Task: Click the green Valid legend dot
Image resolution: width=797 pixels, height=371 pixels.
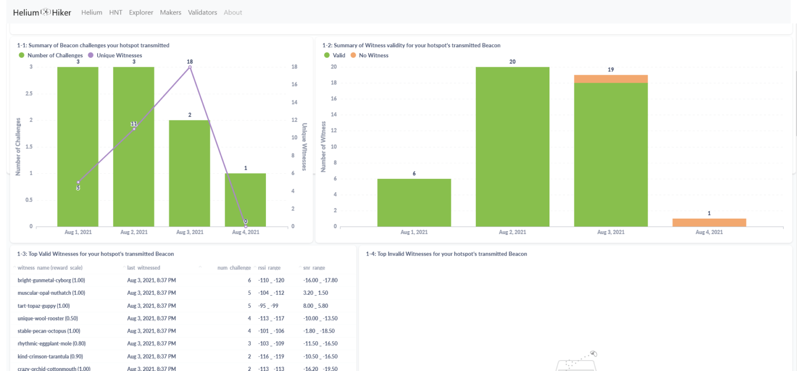Action: (x=327, y=55)
